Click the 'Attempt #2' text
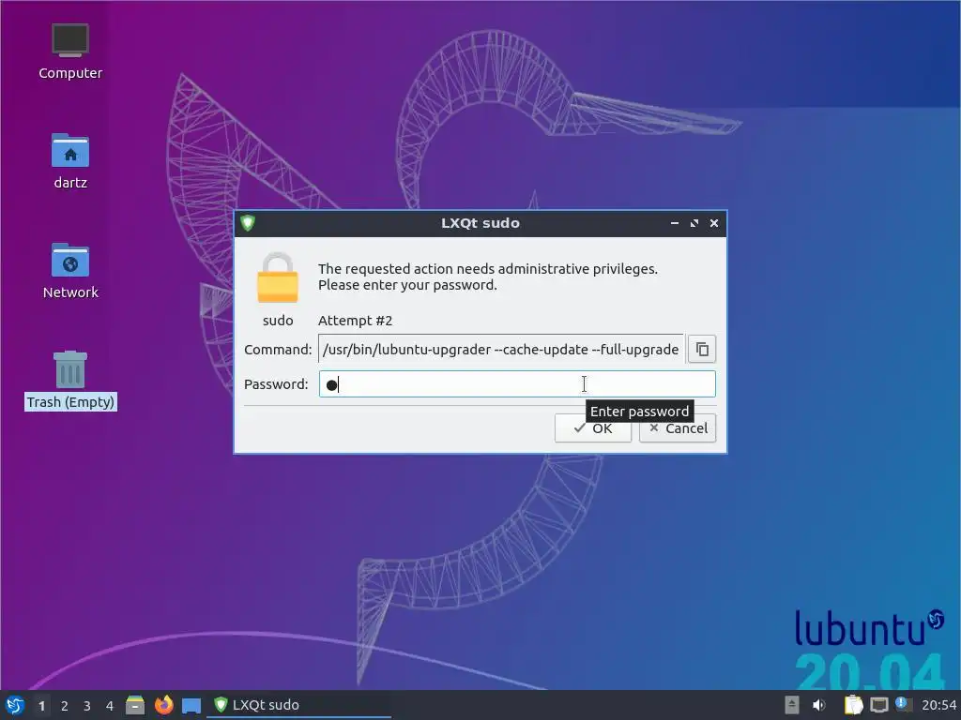Viewport: 961px width, 720px height. pos(355,321)
